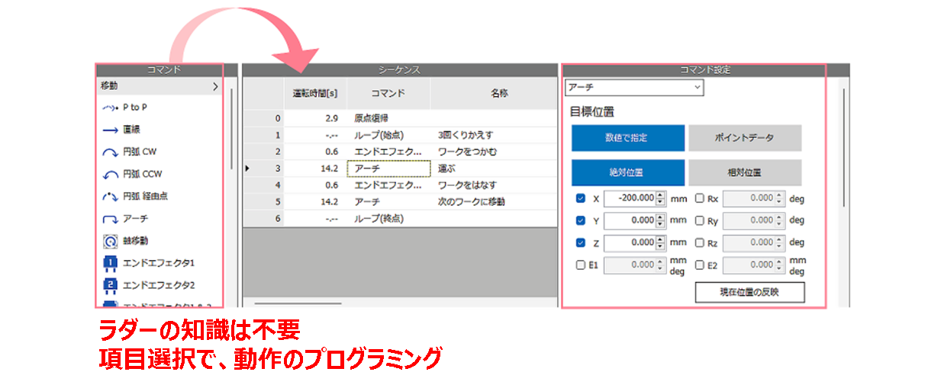Click the sequence horizontal scrollbar
The height and width of the screenshot is (388, 941).
[298, 303]
